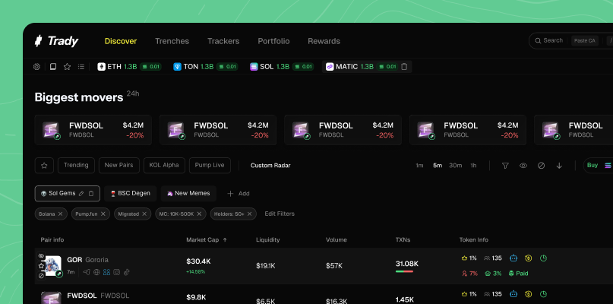Screen dimensions: 613x304
Task: Click the blue bot icon in GOR row
Action: tap(513, 258)
